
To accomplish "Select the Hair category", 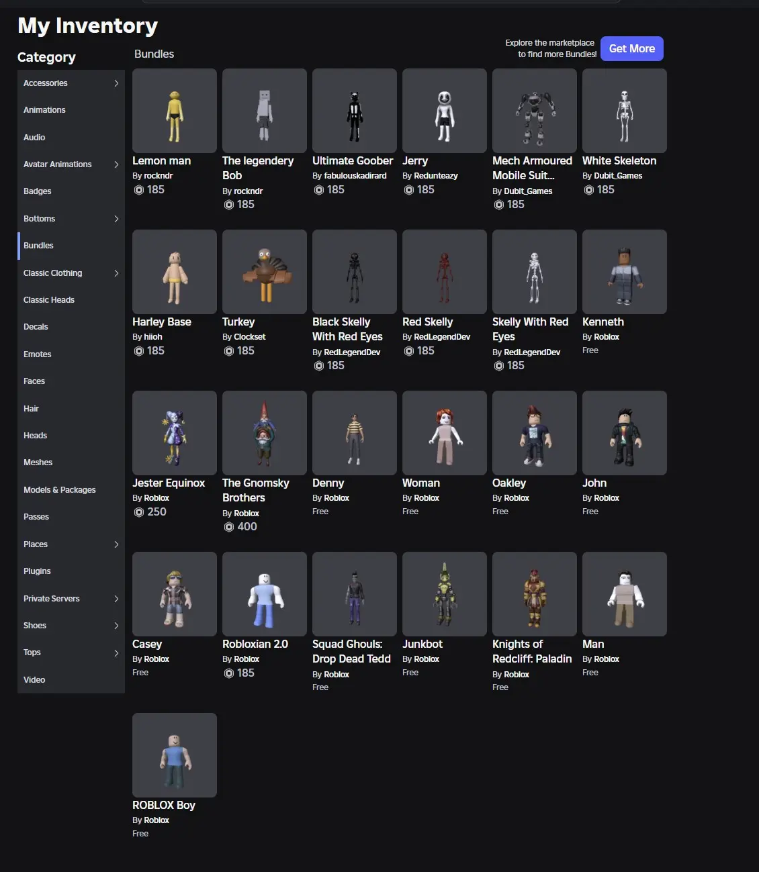I will [x=71, y=409].
